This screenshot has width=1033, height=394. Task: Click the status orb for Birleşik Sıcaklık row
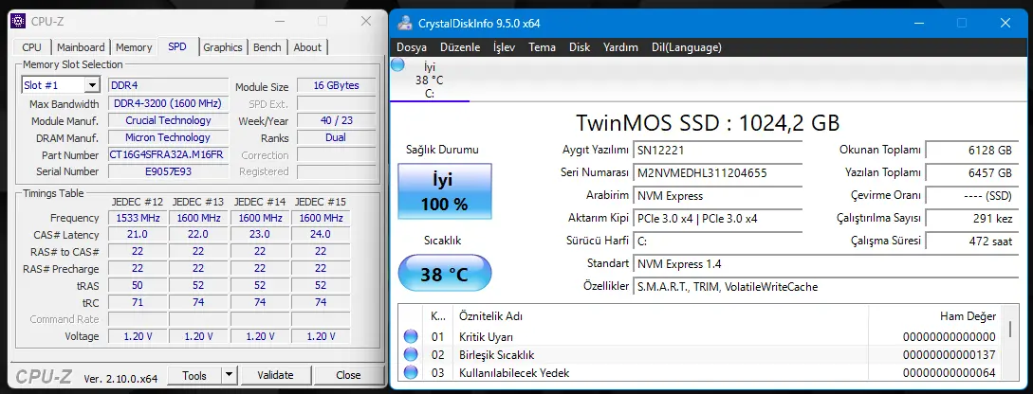click(411, 354)
